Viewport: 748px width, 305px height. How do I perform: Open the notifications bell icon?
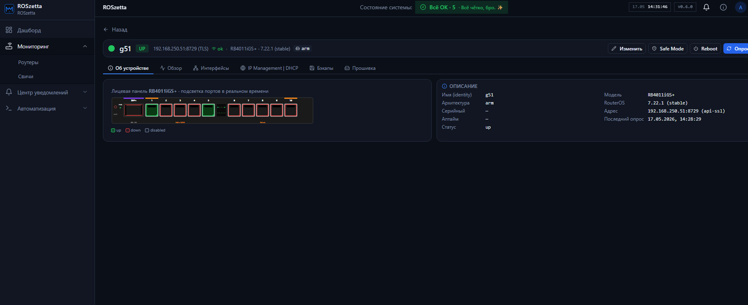coord(706,7)
